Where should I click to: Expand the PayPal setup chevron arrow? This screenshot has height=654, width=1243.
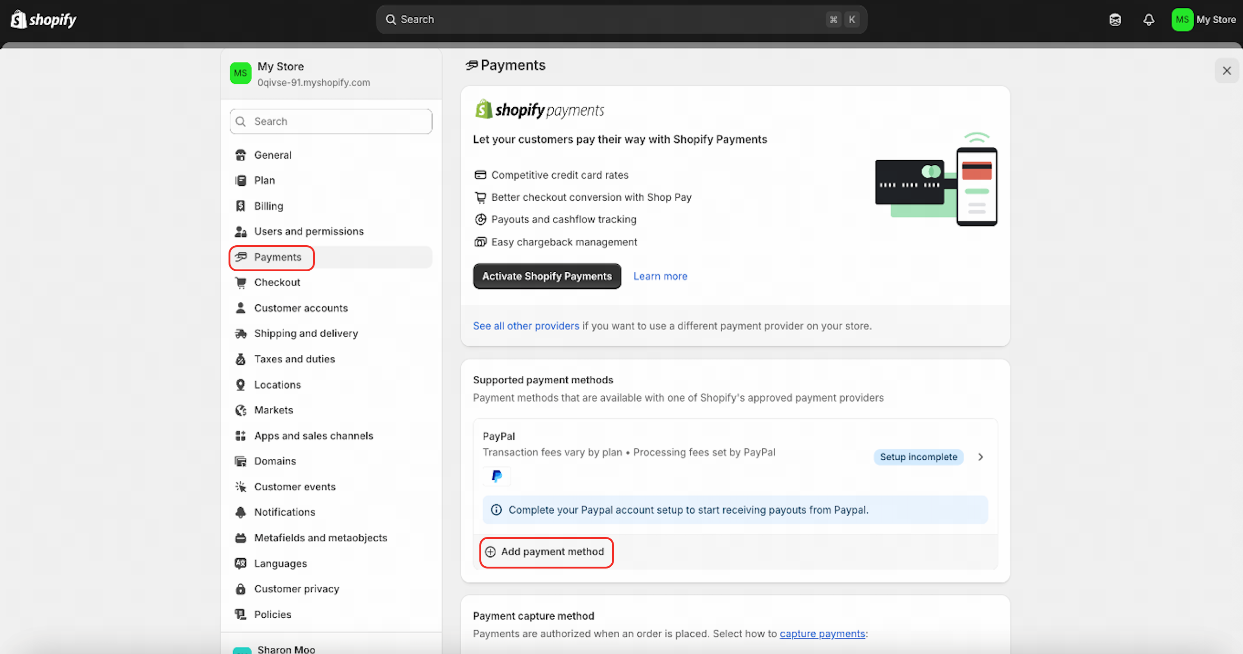(x=981, y=457)
